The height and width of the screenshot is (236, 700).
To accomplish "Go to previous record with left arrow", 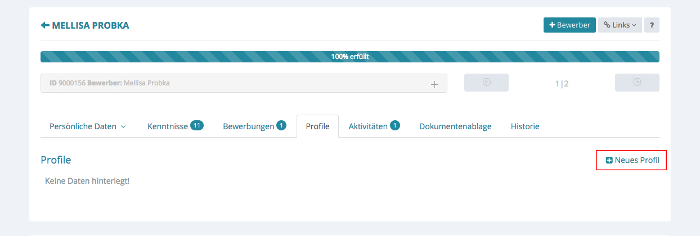I will (486, 83).
